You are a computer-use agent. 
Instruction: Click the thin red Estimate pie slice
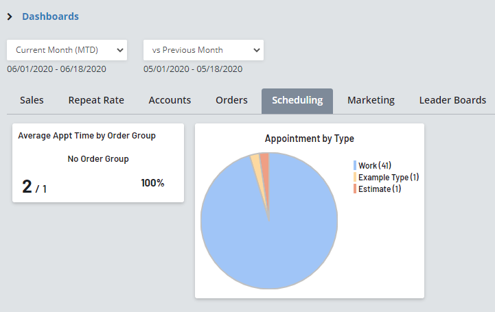(265, 163)
